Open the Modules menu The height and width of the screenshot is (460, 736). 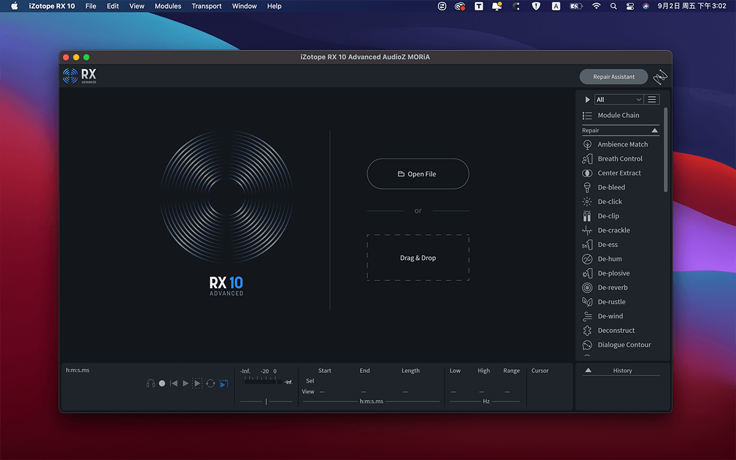pyautogui.click(x=168, y=6)
